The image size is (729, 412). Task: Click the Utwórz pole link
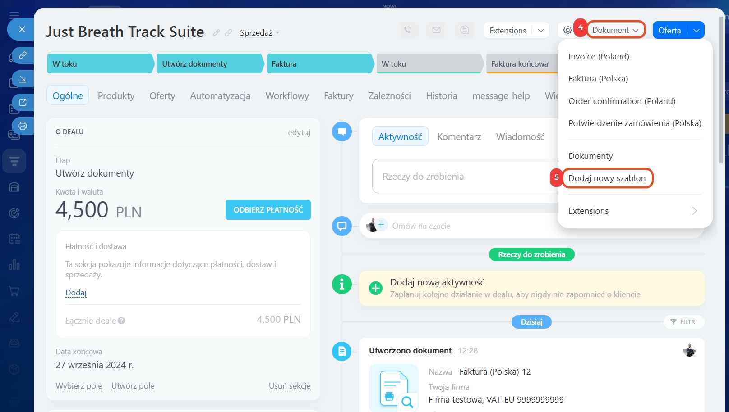point(133,386)
